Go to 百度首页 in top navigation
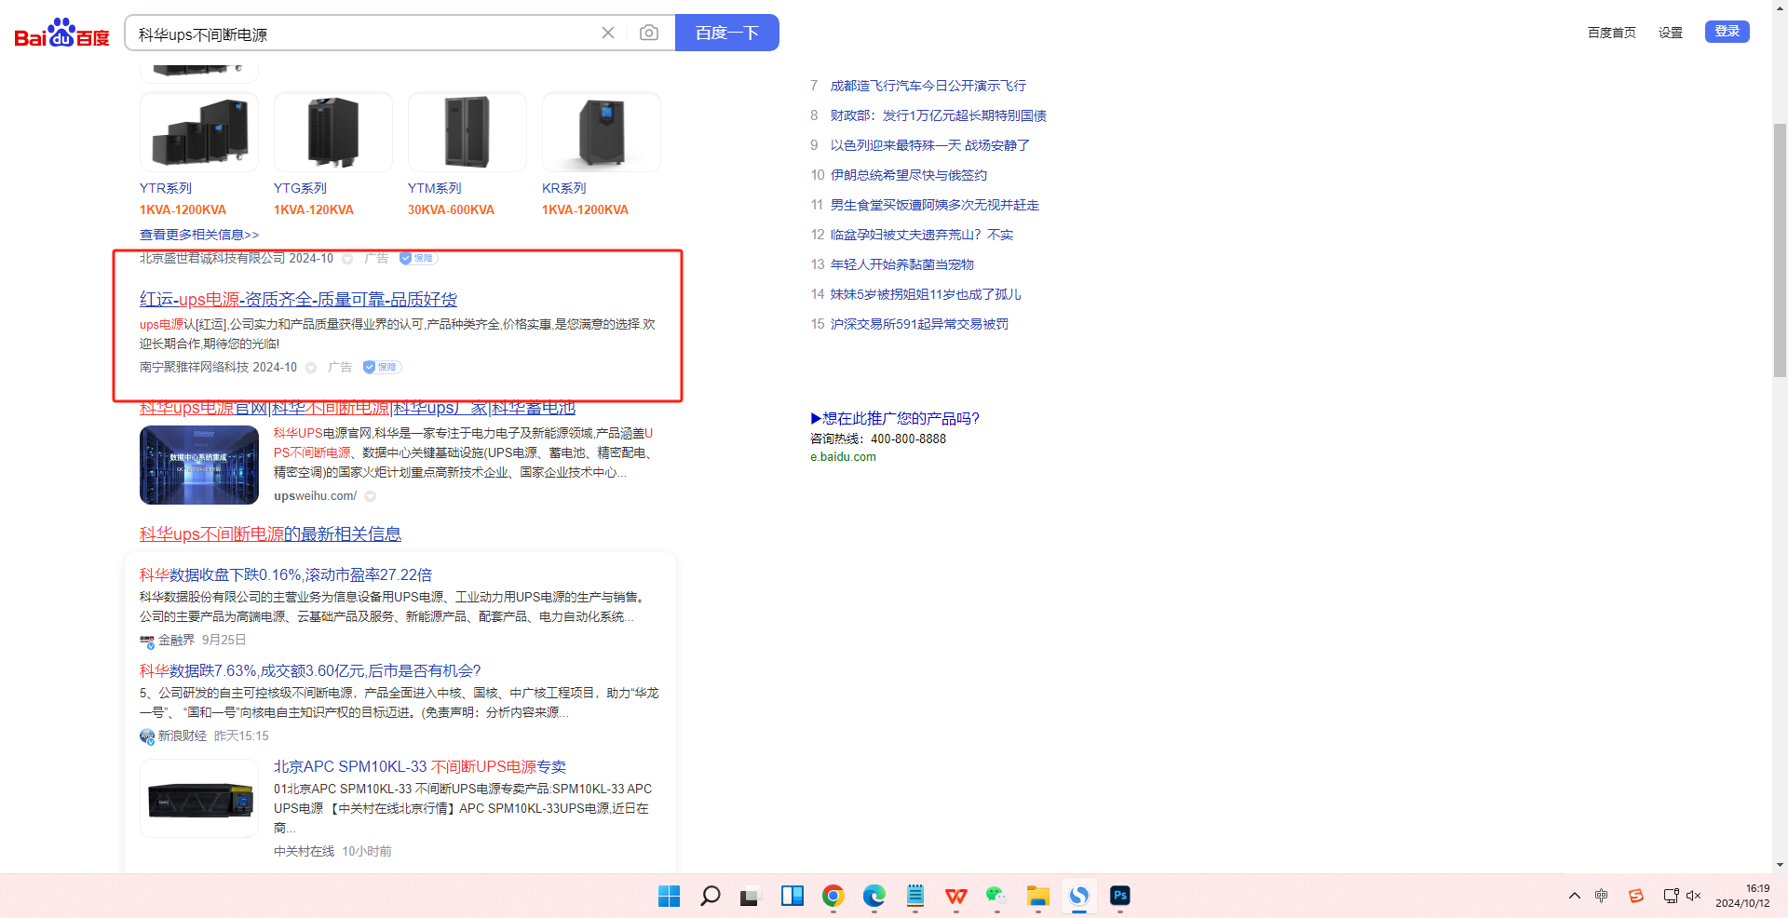1788x918 pixels. coord(1611,33)
